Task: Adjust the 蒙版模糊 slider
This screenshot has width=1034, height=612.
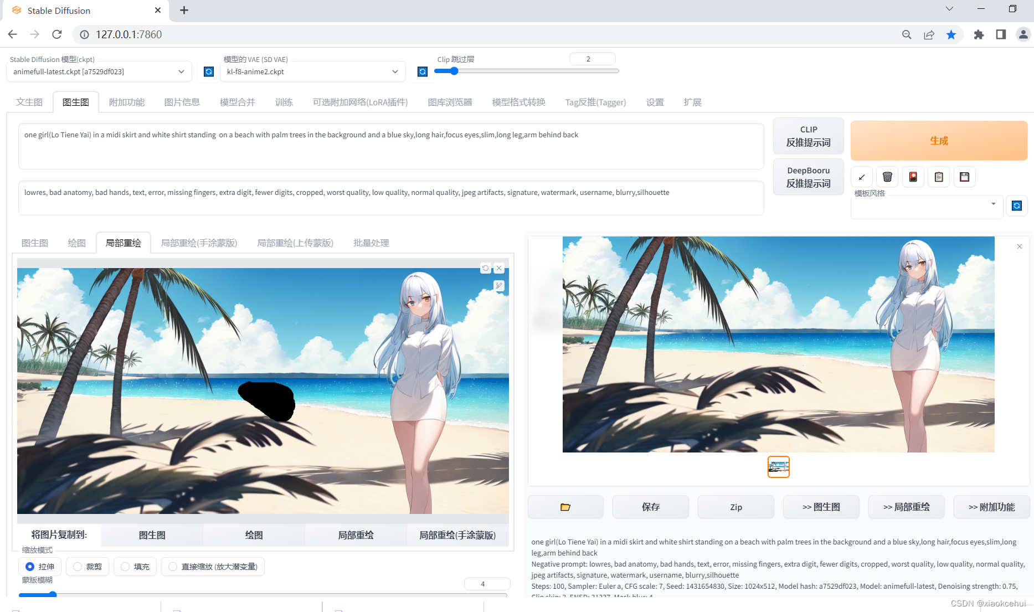Action: [263, 595]
